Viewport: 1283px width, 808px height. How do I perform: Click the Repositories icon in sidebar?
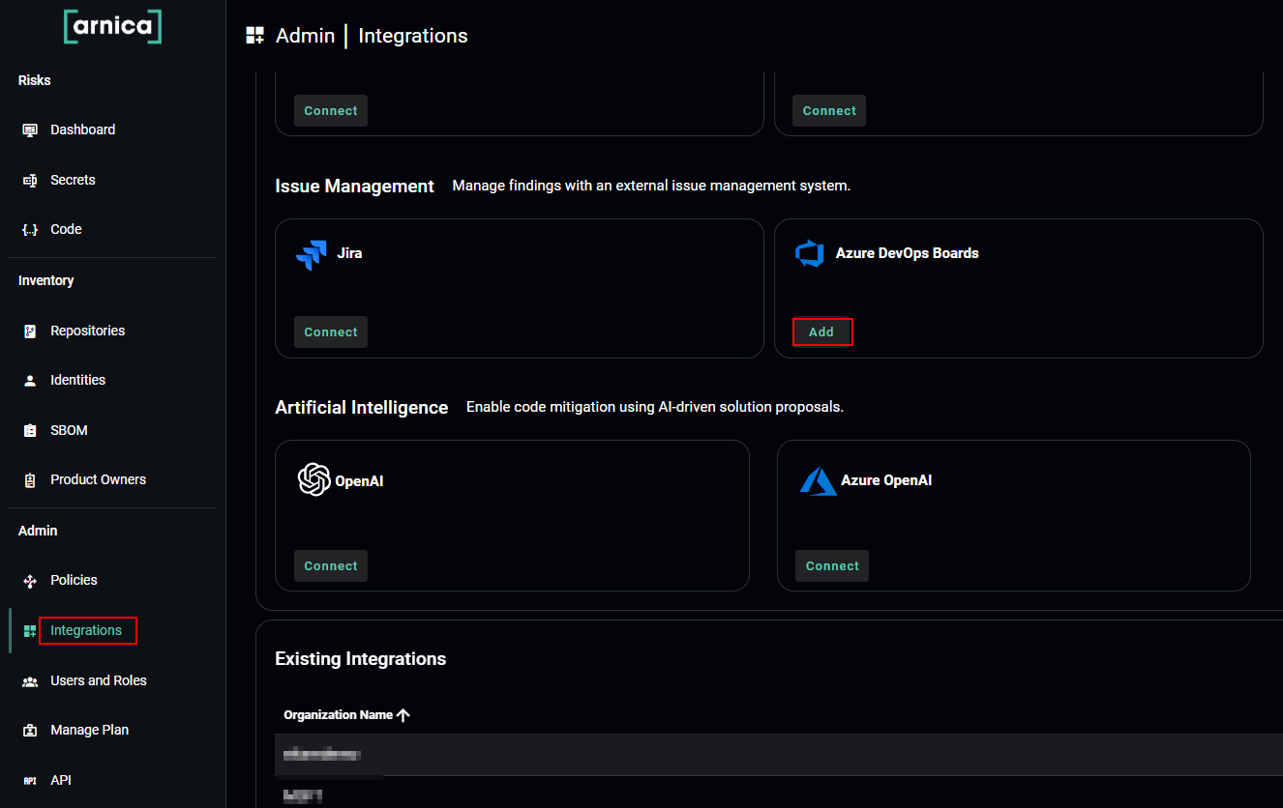30,332
